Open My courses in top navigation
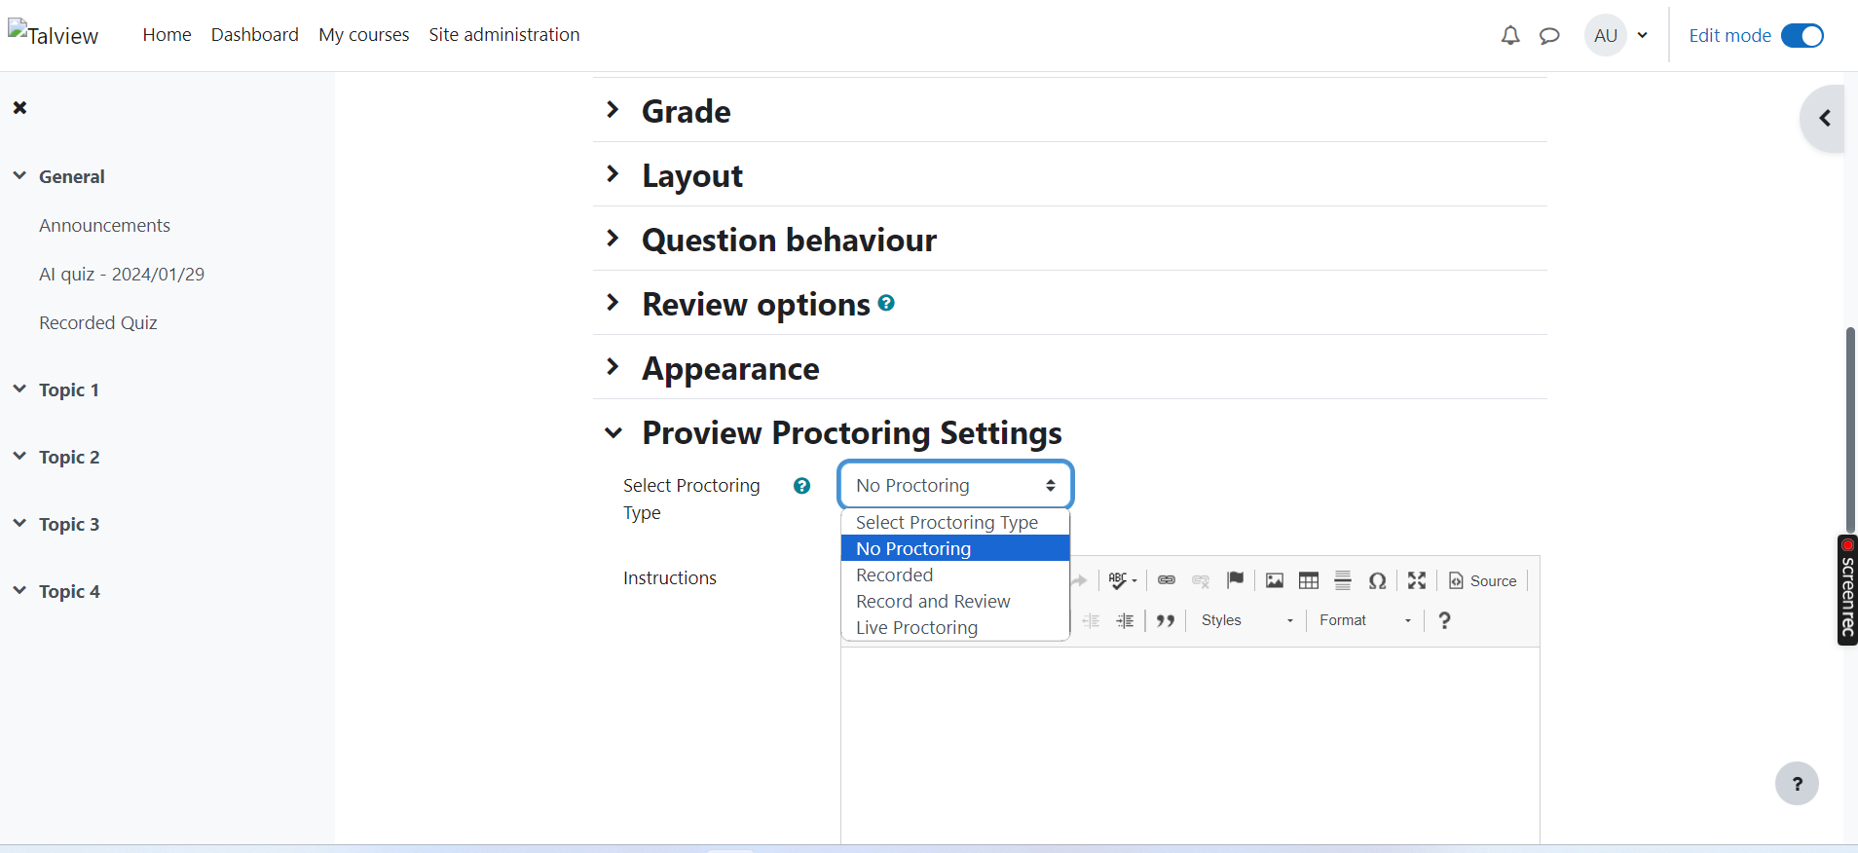The width and height of the screenshot is (1858, 853). [364, 35]
